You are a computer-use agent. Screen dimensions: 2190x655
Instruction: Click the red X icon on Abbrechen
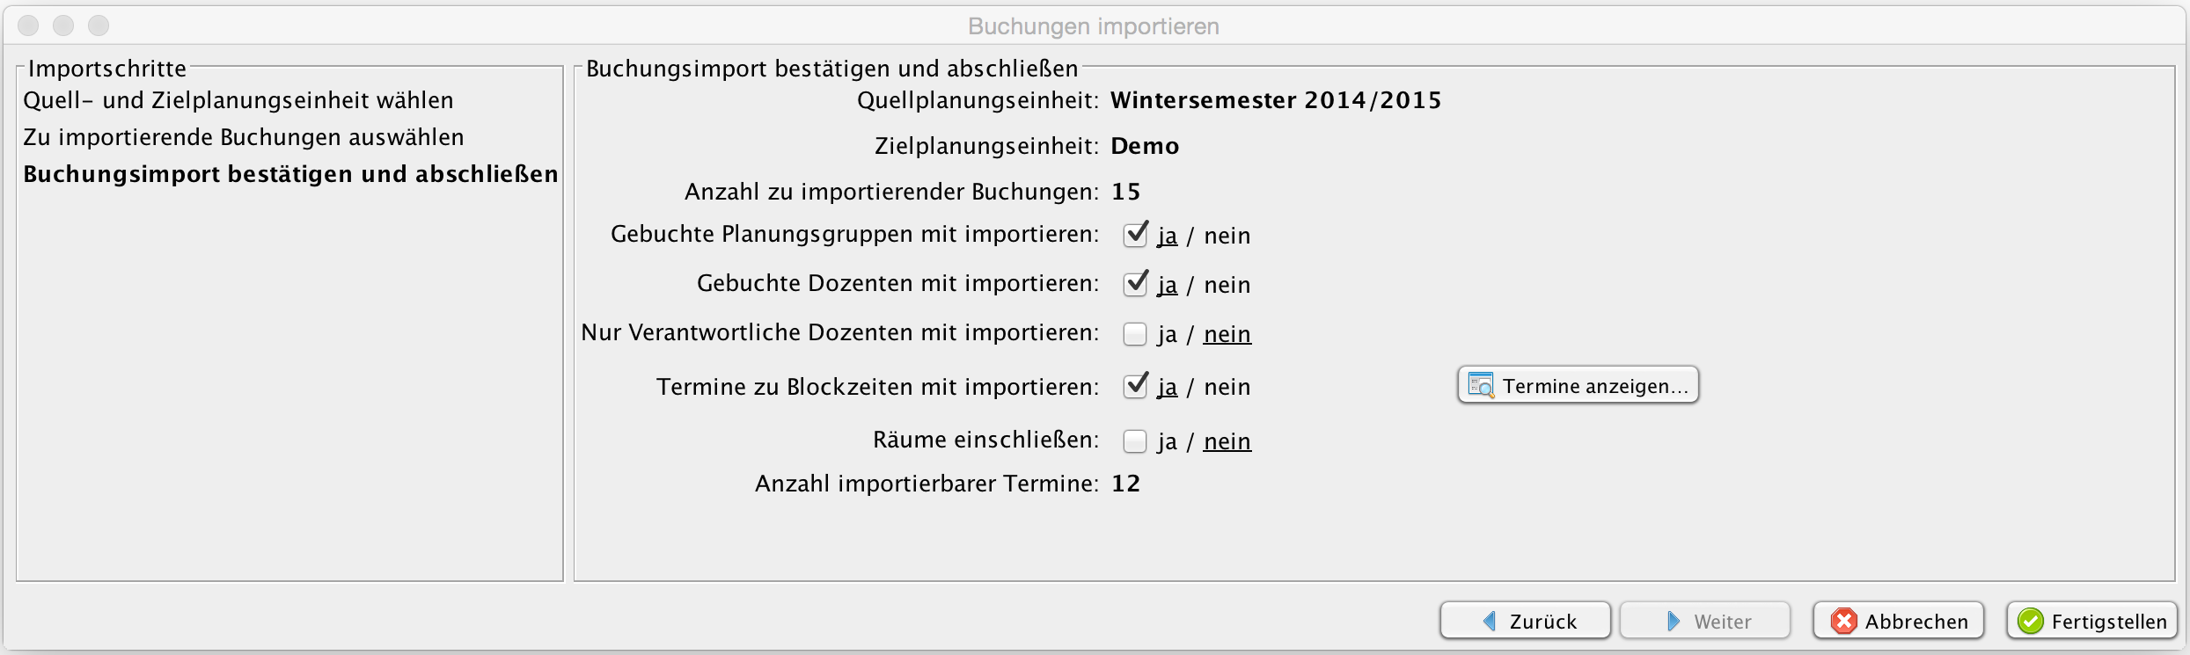point(1843,621)
